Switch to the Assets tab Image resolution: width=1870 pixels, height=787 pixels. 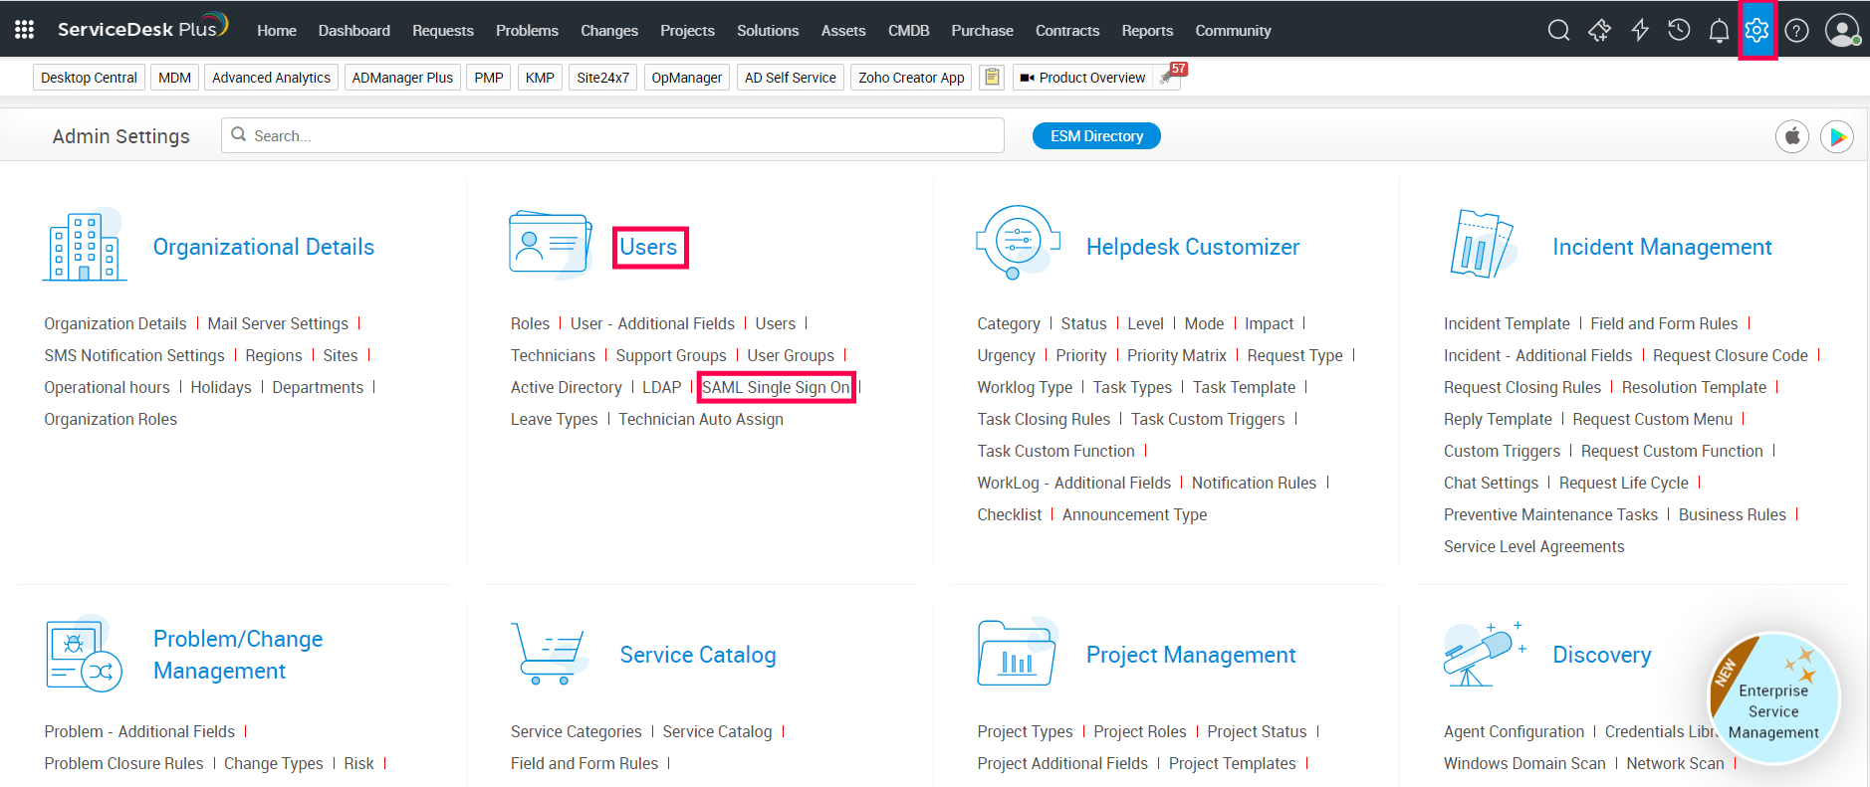coord(843,31)
